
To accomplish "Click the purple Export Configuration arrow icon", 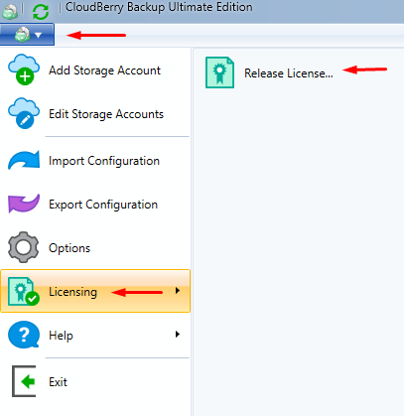I will pos(24,204).
